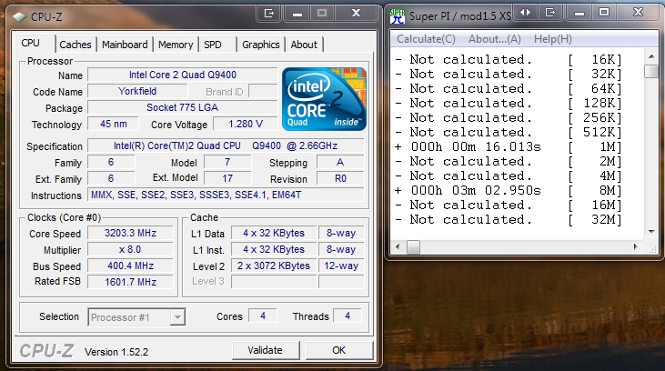Click the Cores value field

pyautogui.click(x=263, y=316)
